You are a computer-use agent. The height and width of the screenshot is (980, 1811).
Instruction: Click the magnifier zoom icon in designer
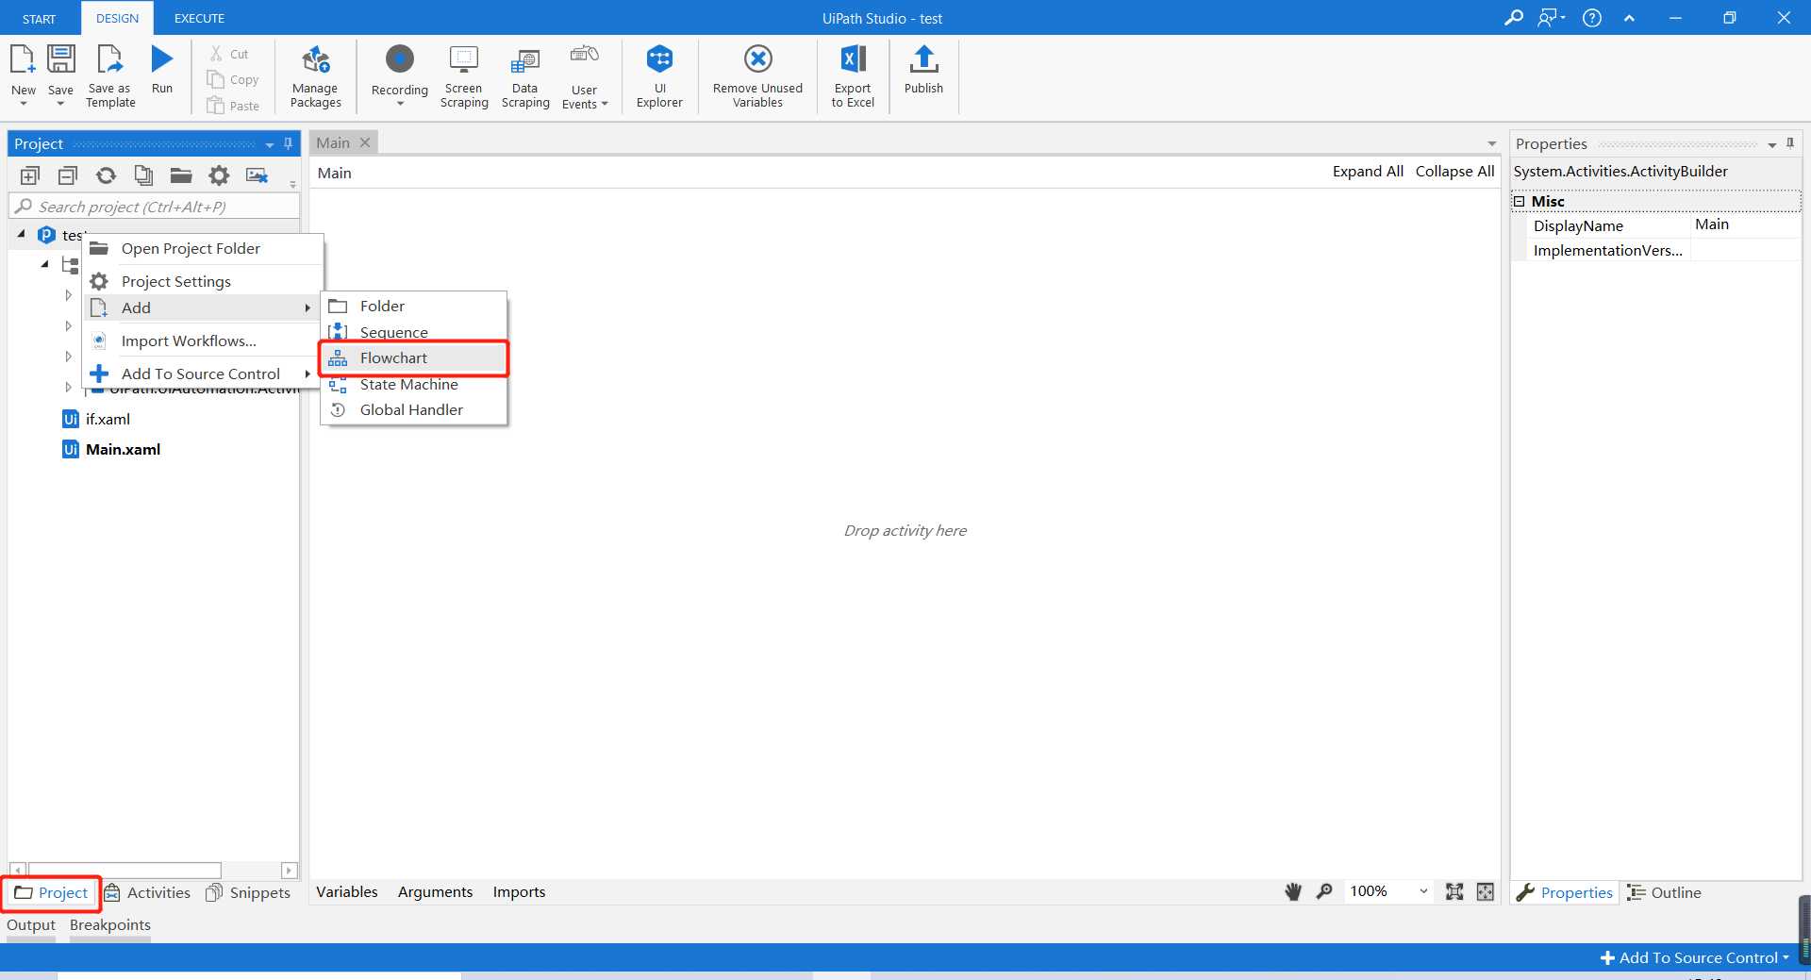pos(1324,891)
